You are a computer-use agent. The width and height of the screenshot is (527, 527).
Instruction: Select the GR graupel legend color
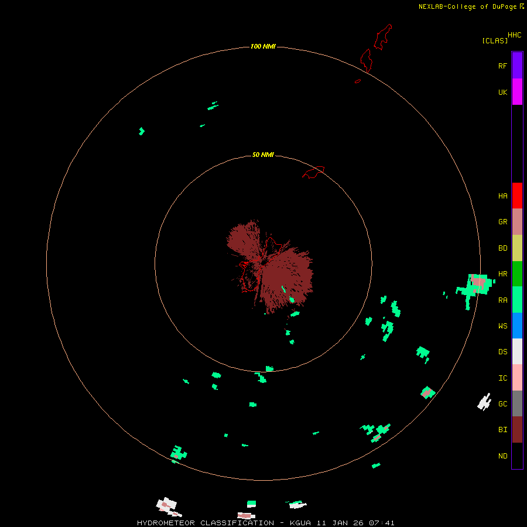click(517, 222)
